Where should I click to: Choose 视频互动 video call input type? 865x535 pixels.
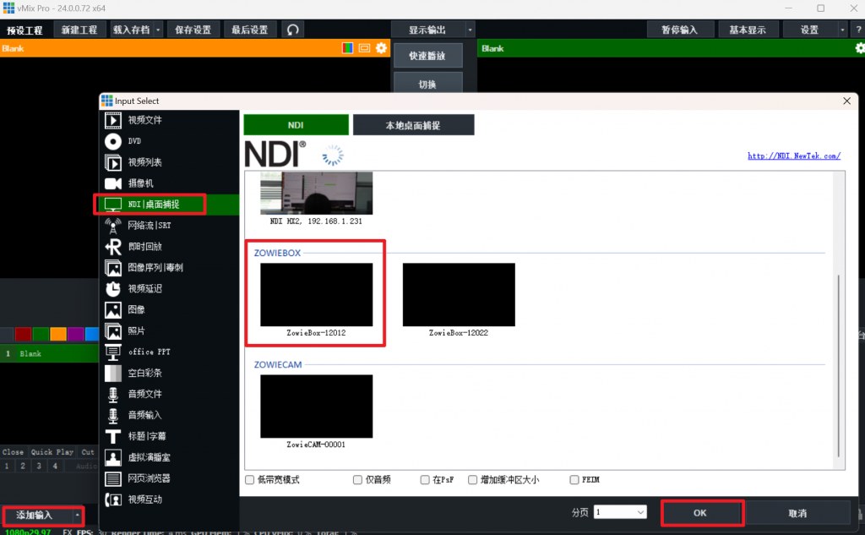(169, 500)
